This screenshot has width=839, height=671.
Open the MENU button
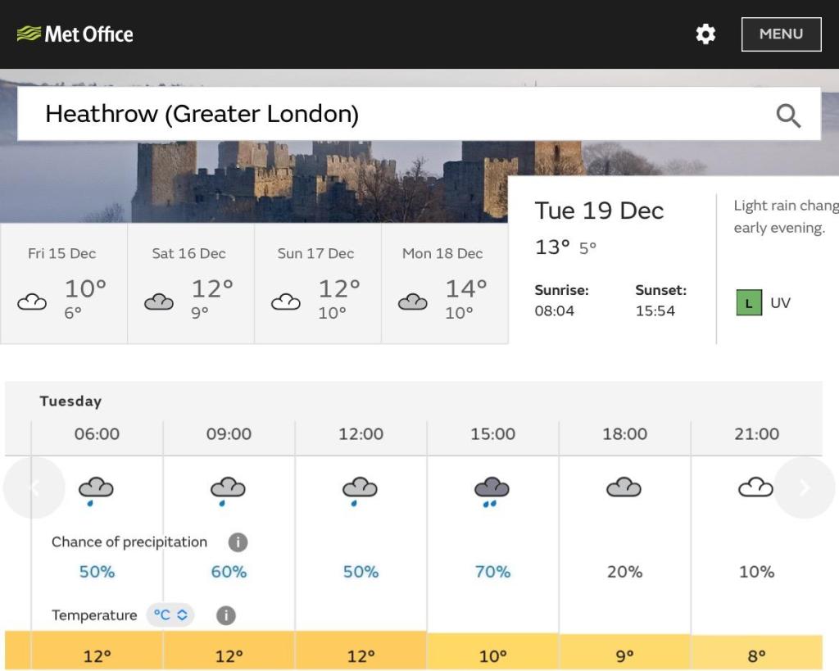click(x=781, y=34)
